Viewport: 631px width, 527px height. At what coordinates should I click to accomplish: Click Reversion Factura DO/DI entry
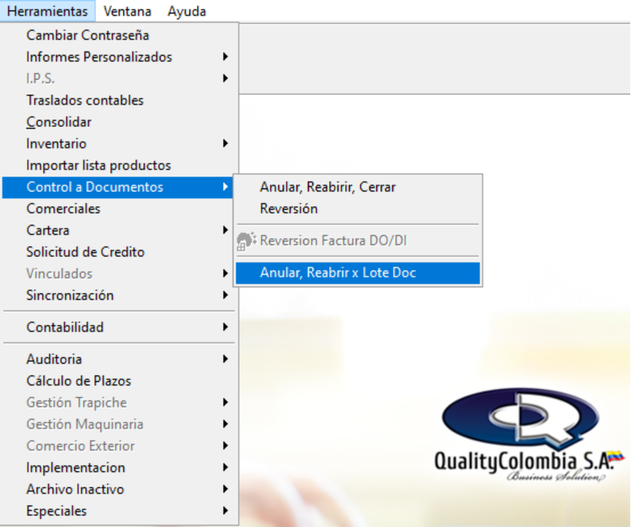(358, 241)
